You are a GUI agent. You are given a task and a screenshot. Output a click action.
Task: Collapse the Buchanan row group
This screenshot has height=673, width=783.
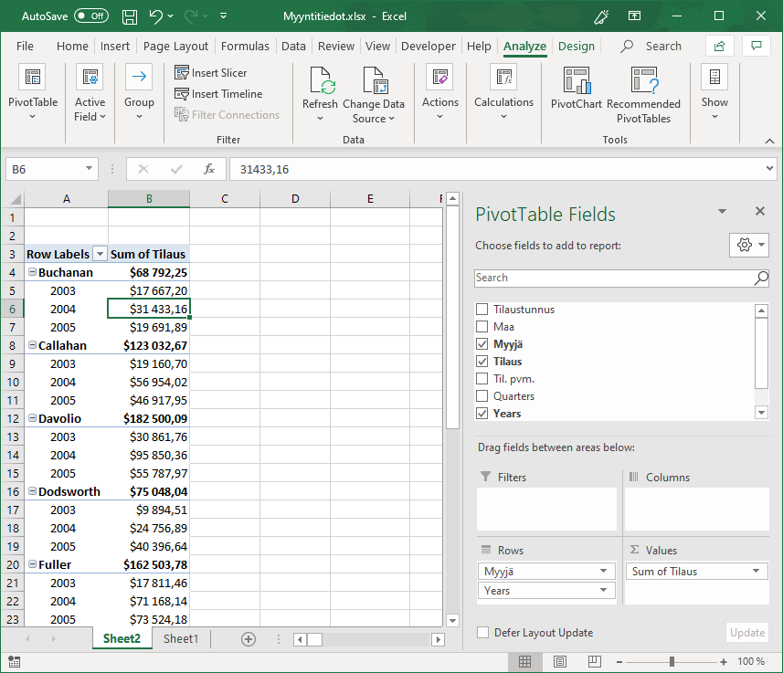(x=32, y=273)
